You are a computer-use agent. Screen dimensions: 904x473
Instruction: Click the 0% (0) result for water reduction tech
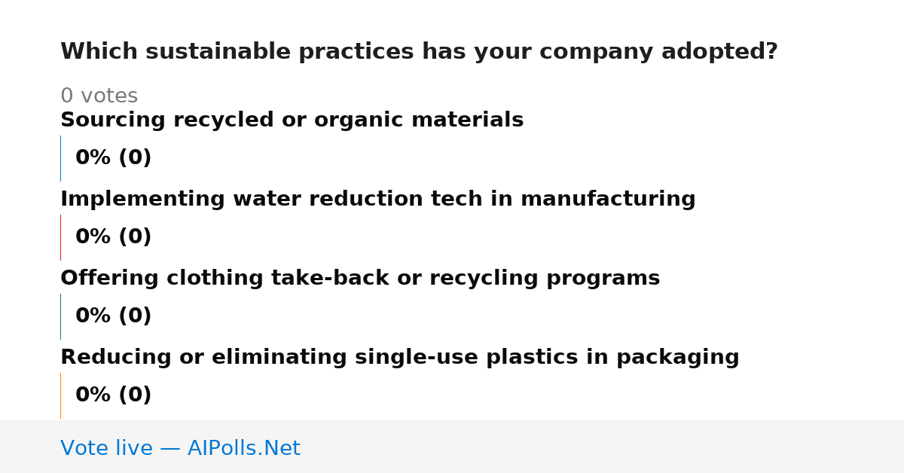coord(113,237)
